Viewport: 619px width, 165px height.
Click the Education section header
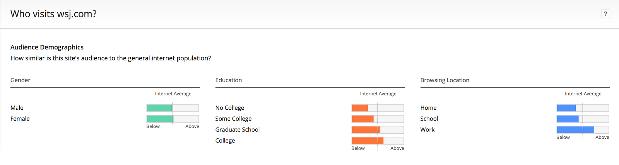tap(229, 80)
